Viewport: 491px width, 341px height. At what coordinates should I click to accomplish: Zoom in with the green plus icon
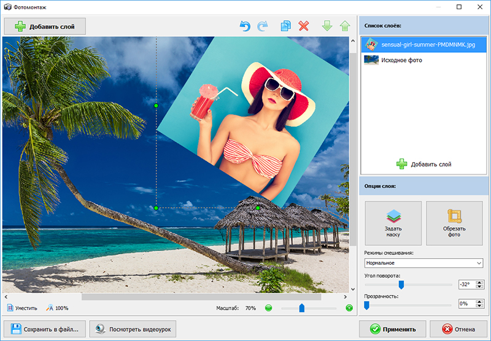tap(349, 308)
